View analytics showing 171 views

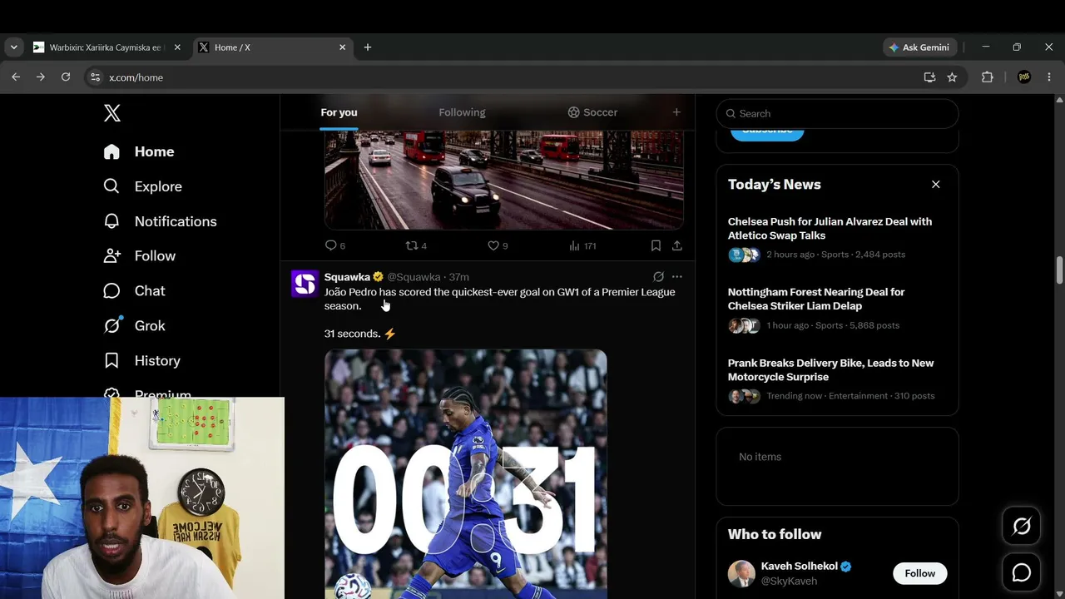(x=582, y=245)
